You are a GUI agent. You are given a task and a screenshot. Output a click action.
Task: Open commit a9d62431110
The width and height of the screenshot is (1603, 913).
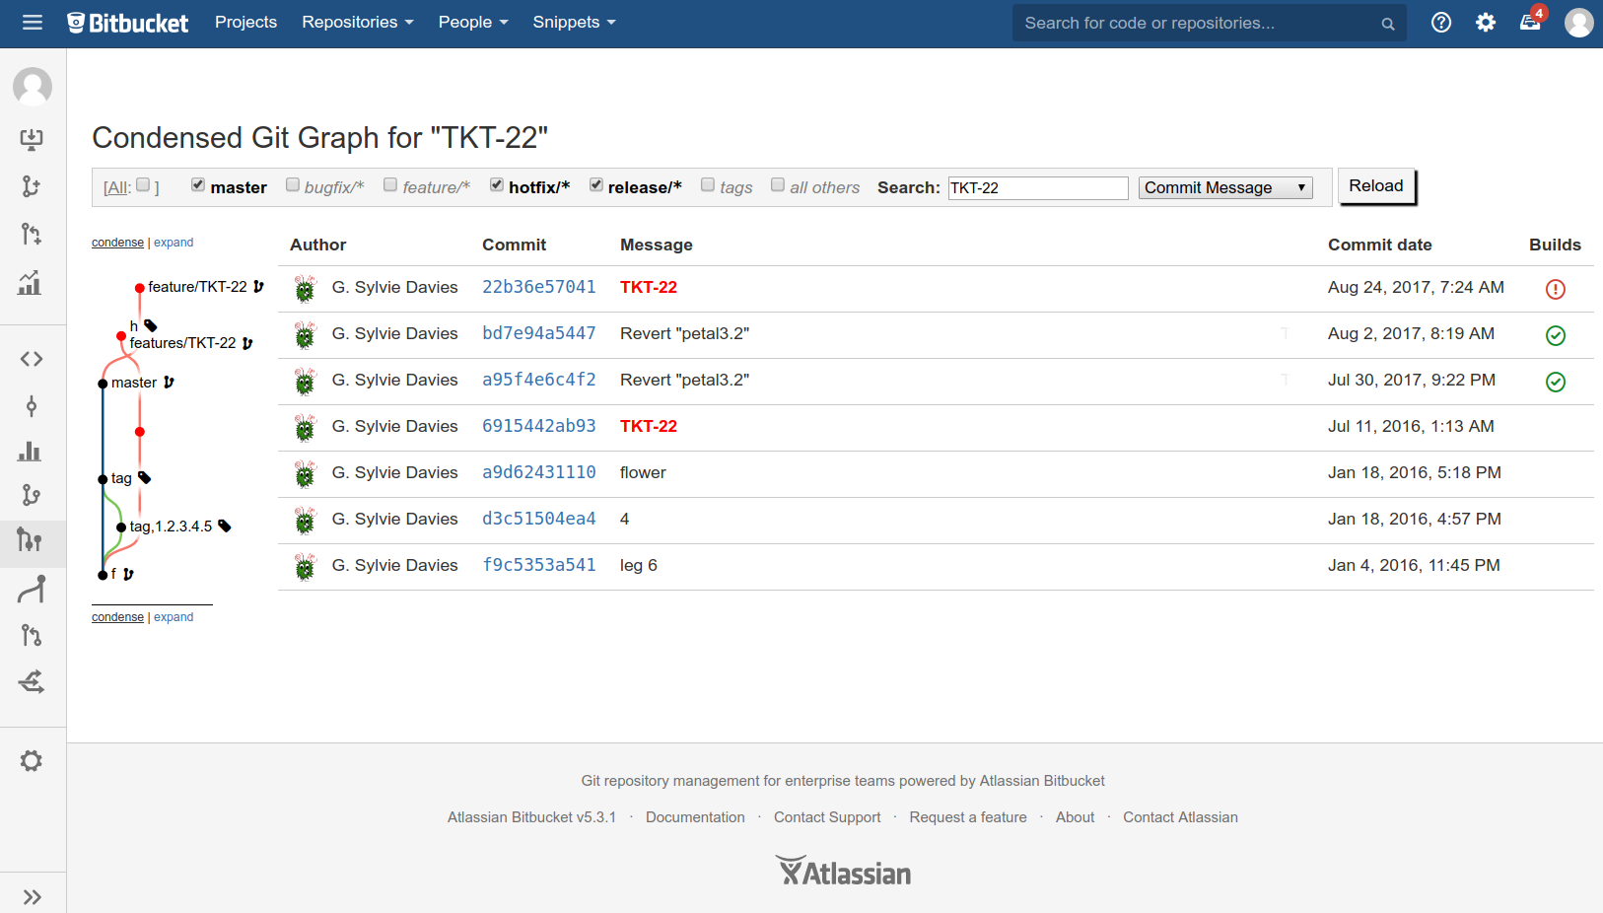[539, 472]
